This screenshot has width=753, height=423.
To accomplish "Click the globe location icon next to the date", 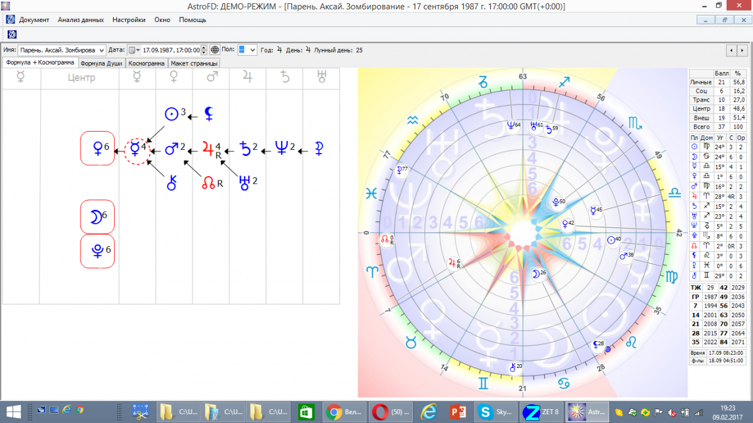I will 215,50.
